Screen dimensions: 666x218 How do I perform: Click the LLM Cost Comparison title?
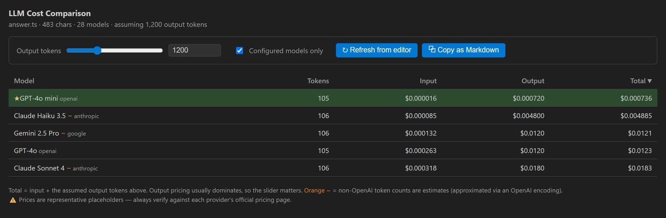[x=50, y=13]
